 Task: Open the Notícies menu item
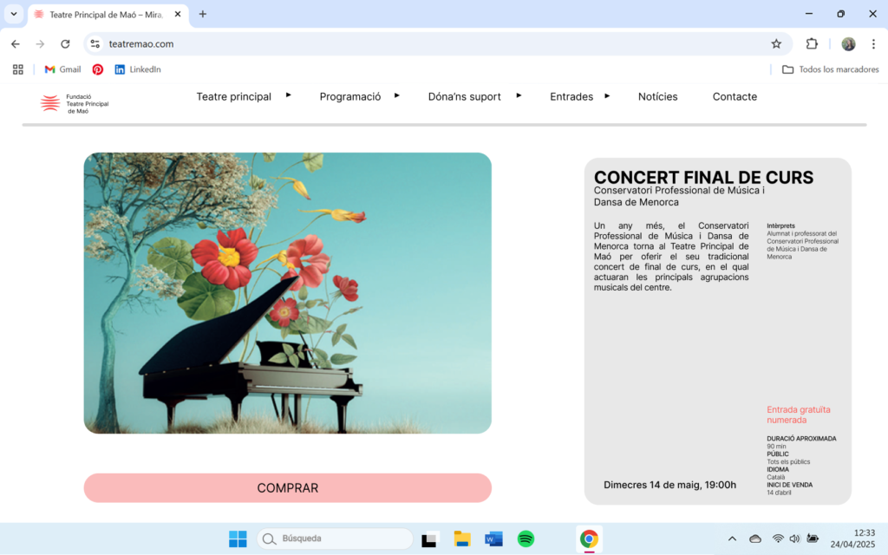pyautogui.click(x=657, y=97)
